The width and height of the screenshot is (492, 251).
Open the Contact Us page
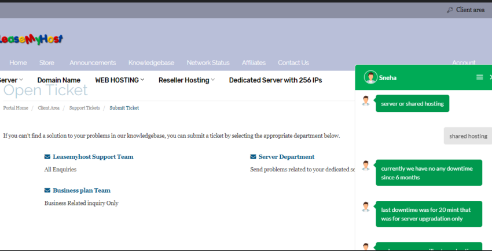tap(293, 62)
